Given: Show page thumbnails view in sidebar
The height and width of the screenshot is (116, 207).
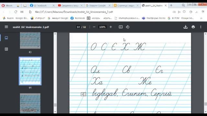Looking at the screenshot, I should click(6, 38).
